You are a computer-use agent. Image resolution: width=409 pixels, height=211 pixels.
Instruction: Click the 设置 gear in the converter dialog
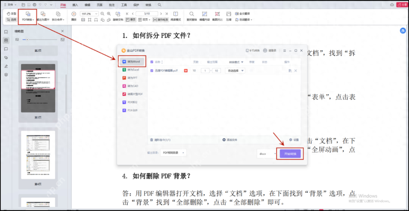pos(294,140)
